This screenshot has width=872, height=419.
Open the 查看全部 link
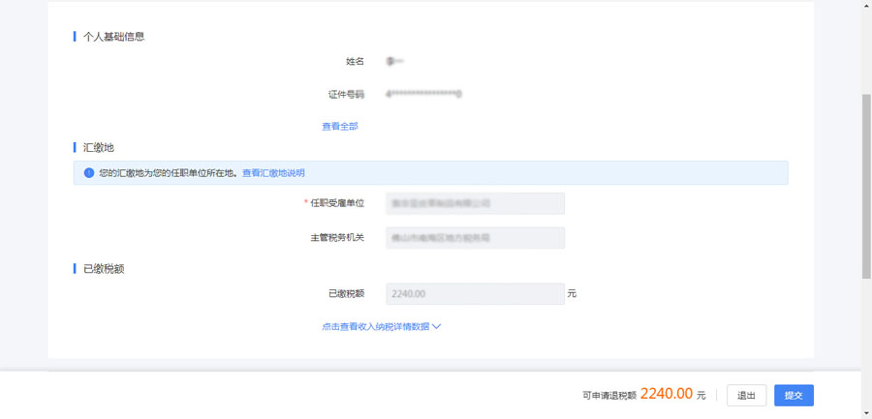coord(340,127)
